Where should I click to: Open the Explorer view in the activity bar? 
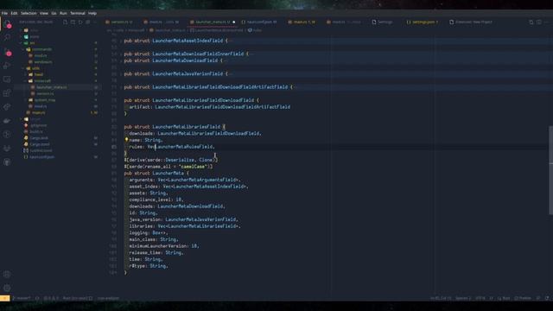pyautogui.click(x=7, y=24)
